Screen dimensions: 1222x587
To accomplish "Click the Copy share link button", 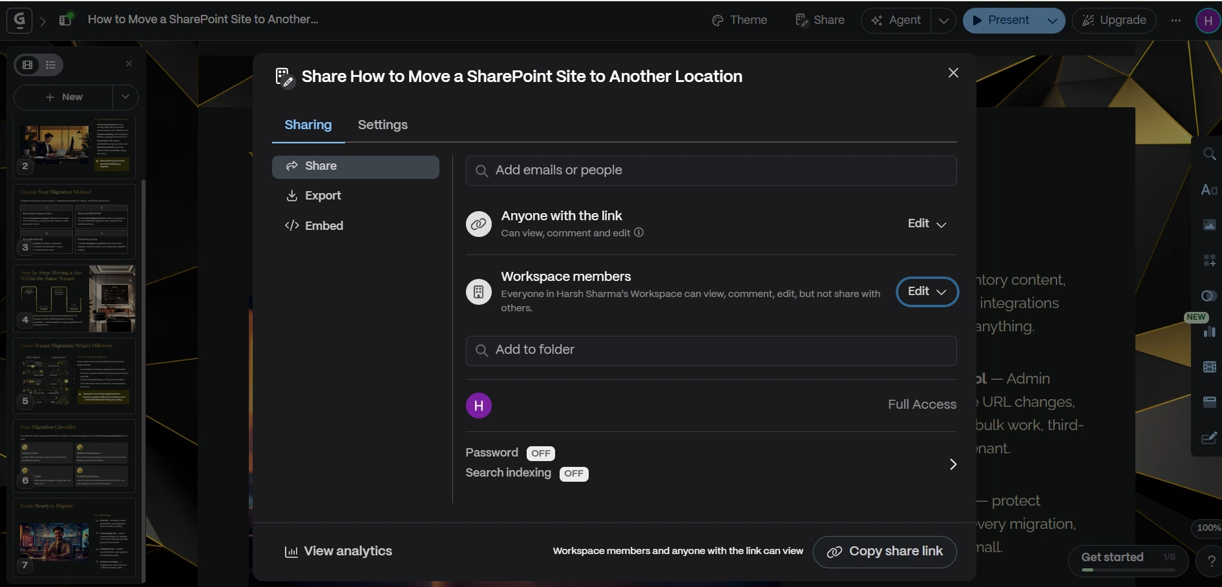I will click(885, 552).
